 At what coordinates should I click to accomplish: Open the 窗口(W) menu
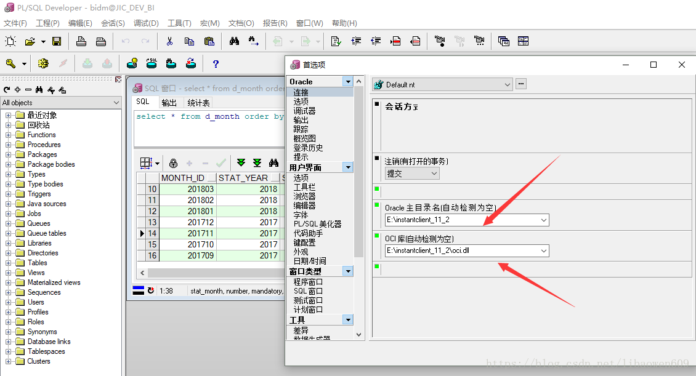(x=309, y=23)
